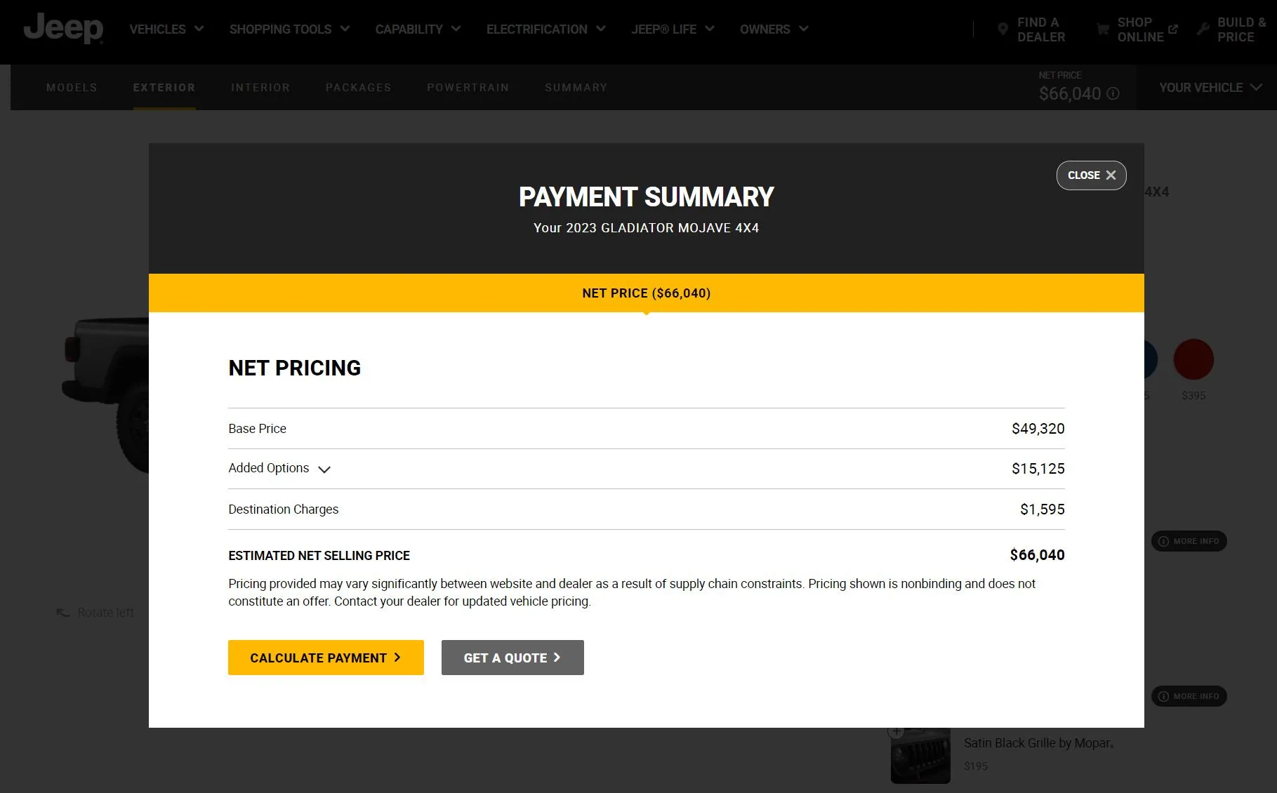Open the Summary tab

point(576,88)
